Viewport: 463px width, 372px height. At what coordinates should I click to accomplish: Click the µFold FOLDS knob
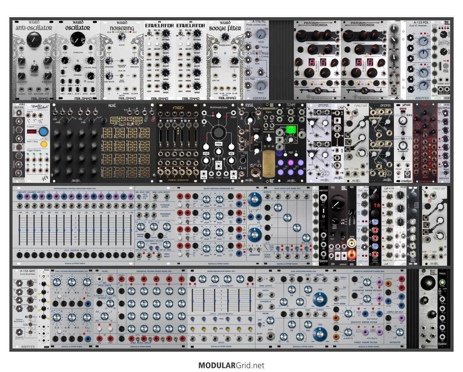pyautogui.click(x=403, y=120)
